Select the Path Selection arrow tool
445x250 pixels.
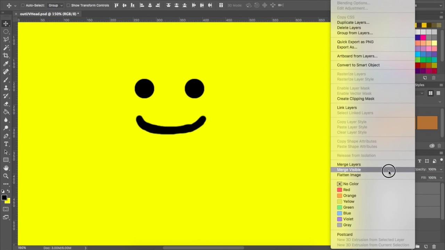[x=6, y=152]
